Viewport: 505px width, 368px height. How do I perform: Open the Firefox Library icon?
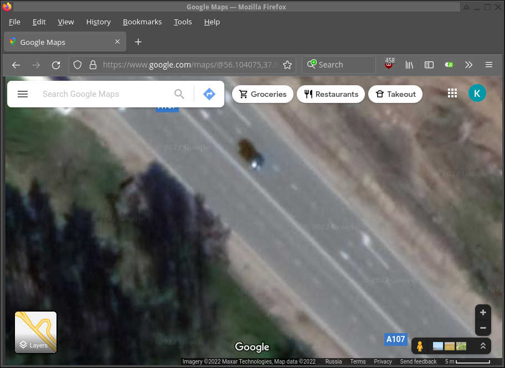(x=409, y=65)
